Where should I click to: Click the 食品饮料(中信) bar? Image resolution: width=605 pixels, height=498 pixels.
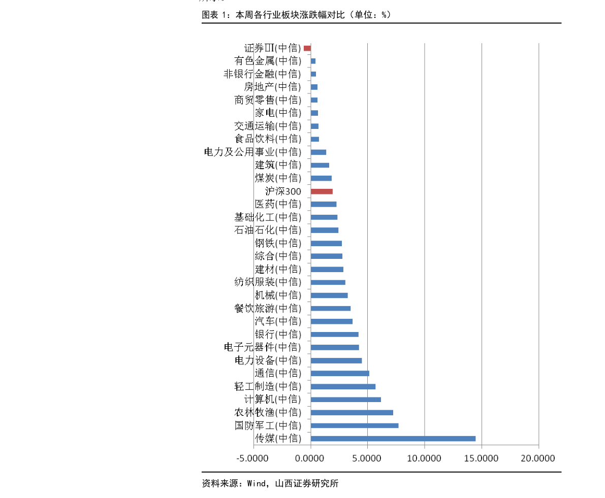click(314, 139)
